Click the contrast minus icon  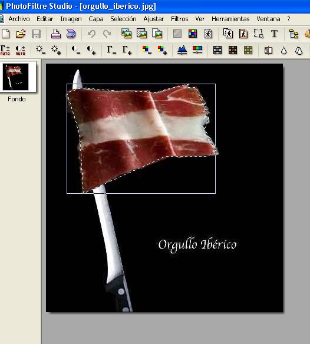[x=76, y=50]
